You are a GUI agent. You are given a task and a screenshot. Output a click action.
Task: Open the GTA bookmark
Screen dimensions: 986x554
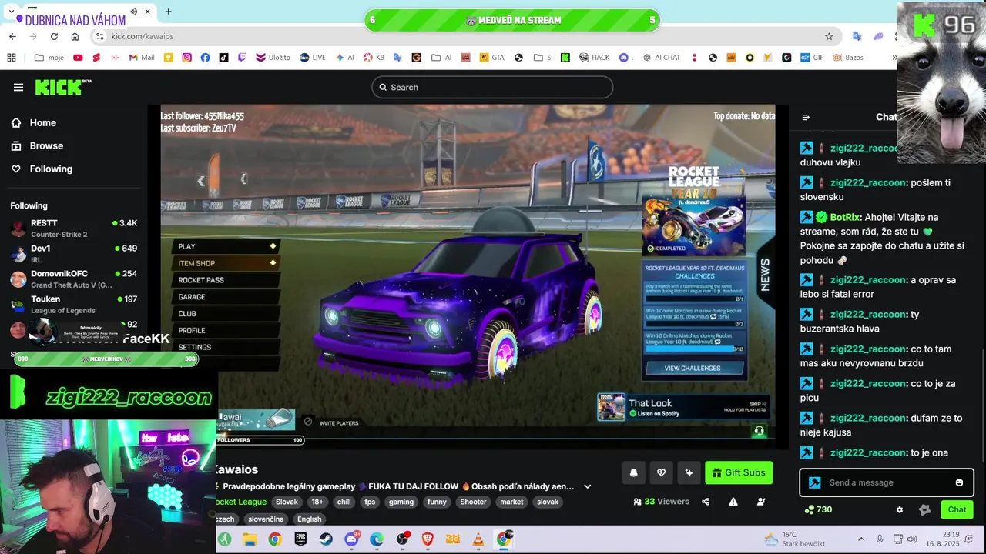[x=491, y=58]
